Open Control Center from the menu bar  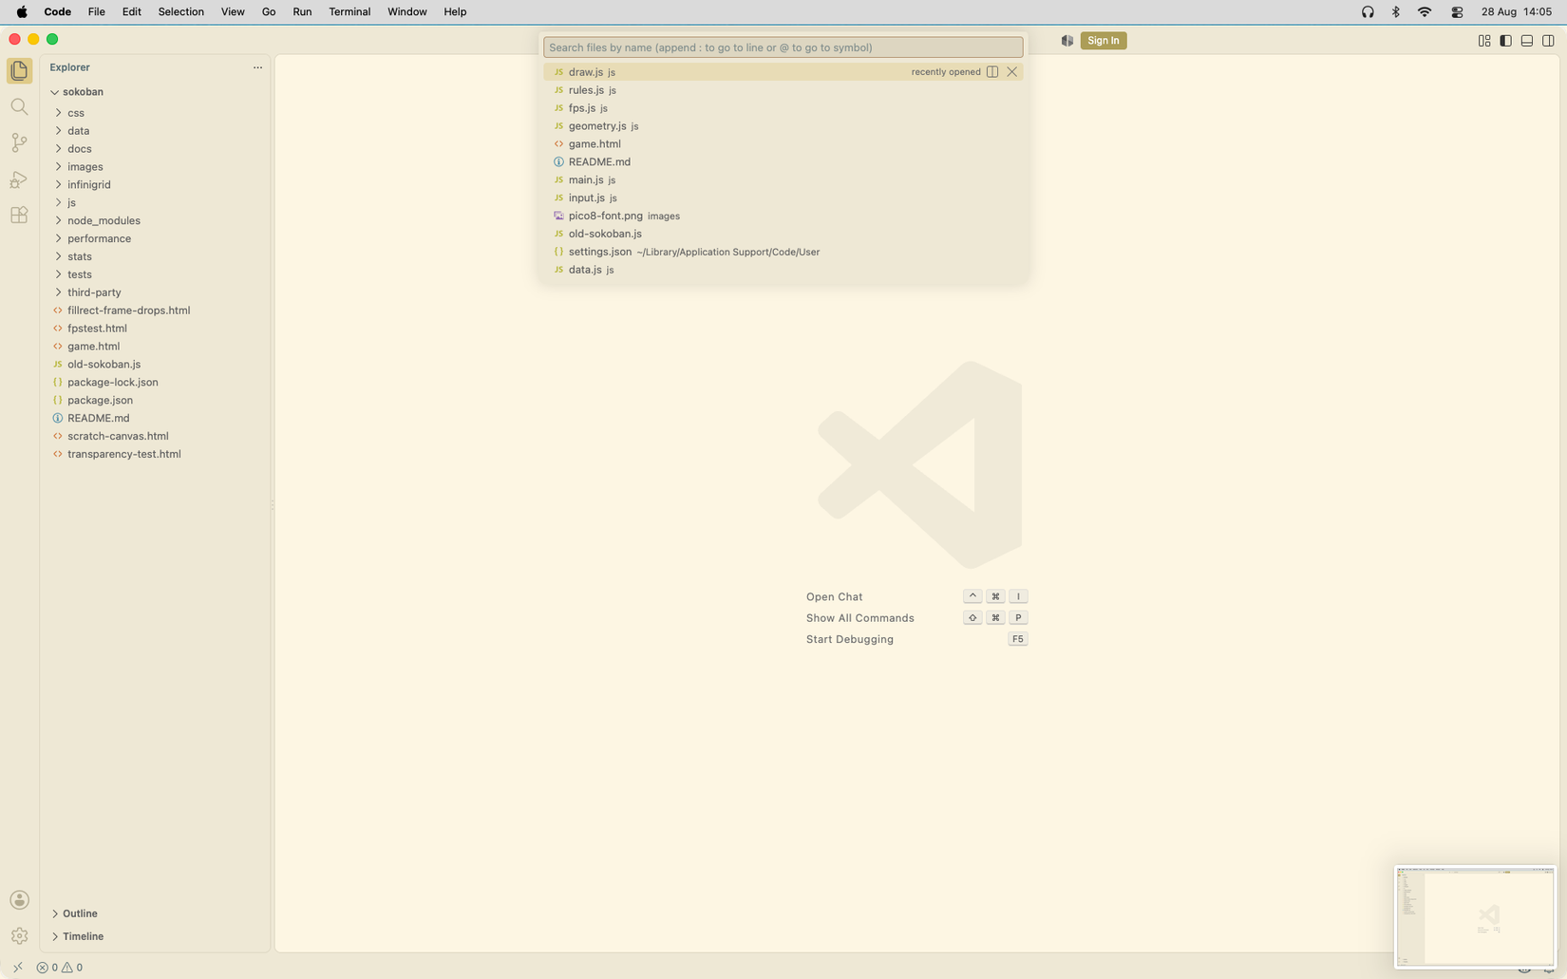point(1457,11)
